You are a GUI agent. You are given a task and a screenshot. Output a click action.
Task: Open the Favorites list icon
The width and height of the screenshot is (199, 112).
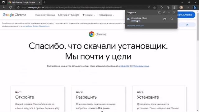pyautogui.click(x=162, y=7)
